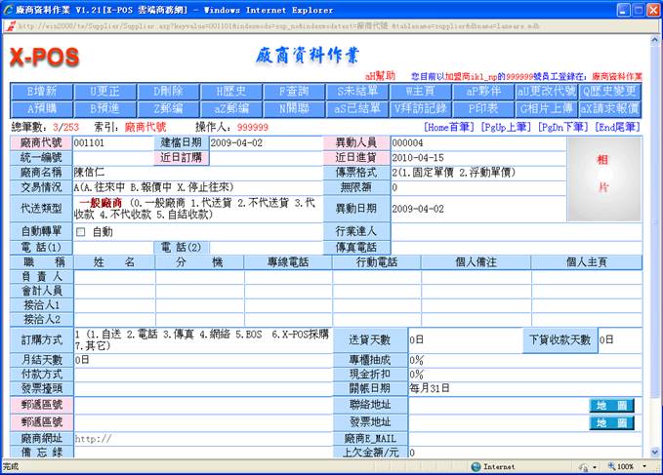Open 地圖 map for 發票地址
The width and height of the screenshot is (663, 475).
point(611,422)
